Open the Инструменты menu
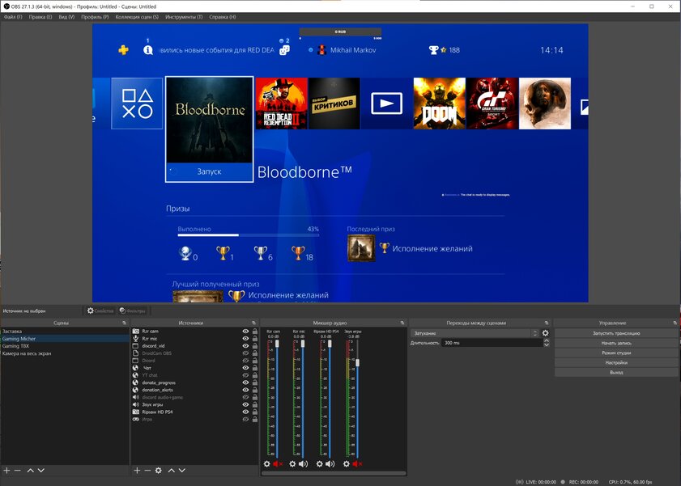Viewport: 681px width, 486px height. [184, 17]
